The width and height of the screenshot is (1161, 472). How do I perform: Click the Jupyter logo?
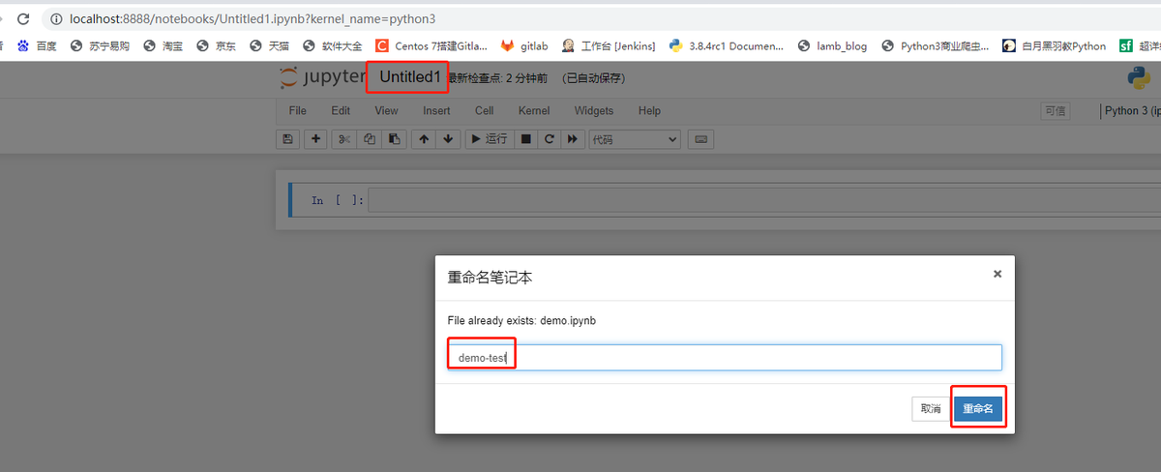coord(322,77)
